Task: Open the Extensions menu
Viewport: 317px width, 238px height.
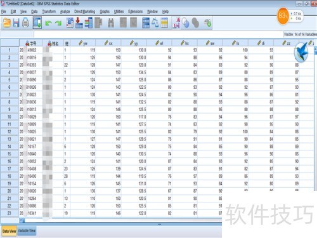Action: (135, 11)
